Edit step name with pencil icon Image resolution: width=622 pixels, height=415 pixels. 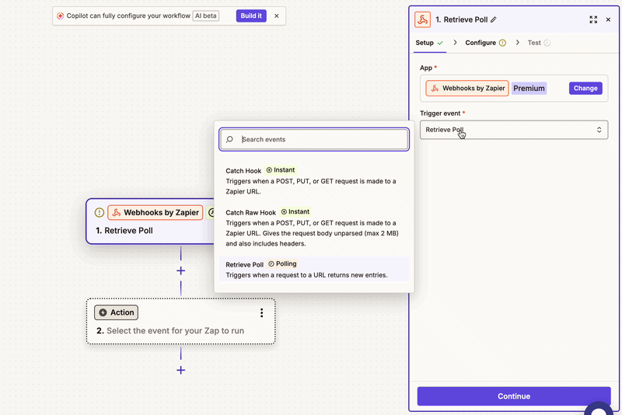click(x=494, y=19)
